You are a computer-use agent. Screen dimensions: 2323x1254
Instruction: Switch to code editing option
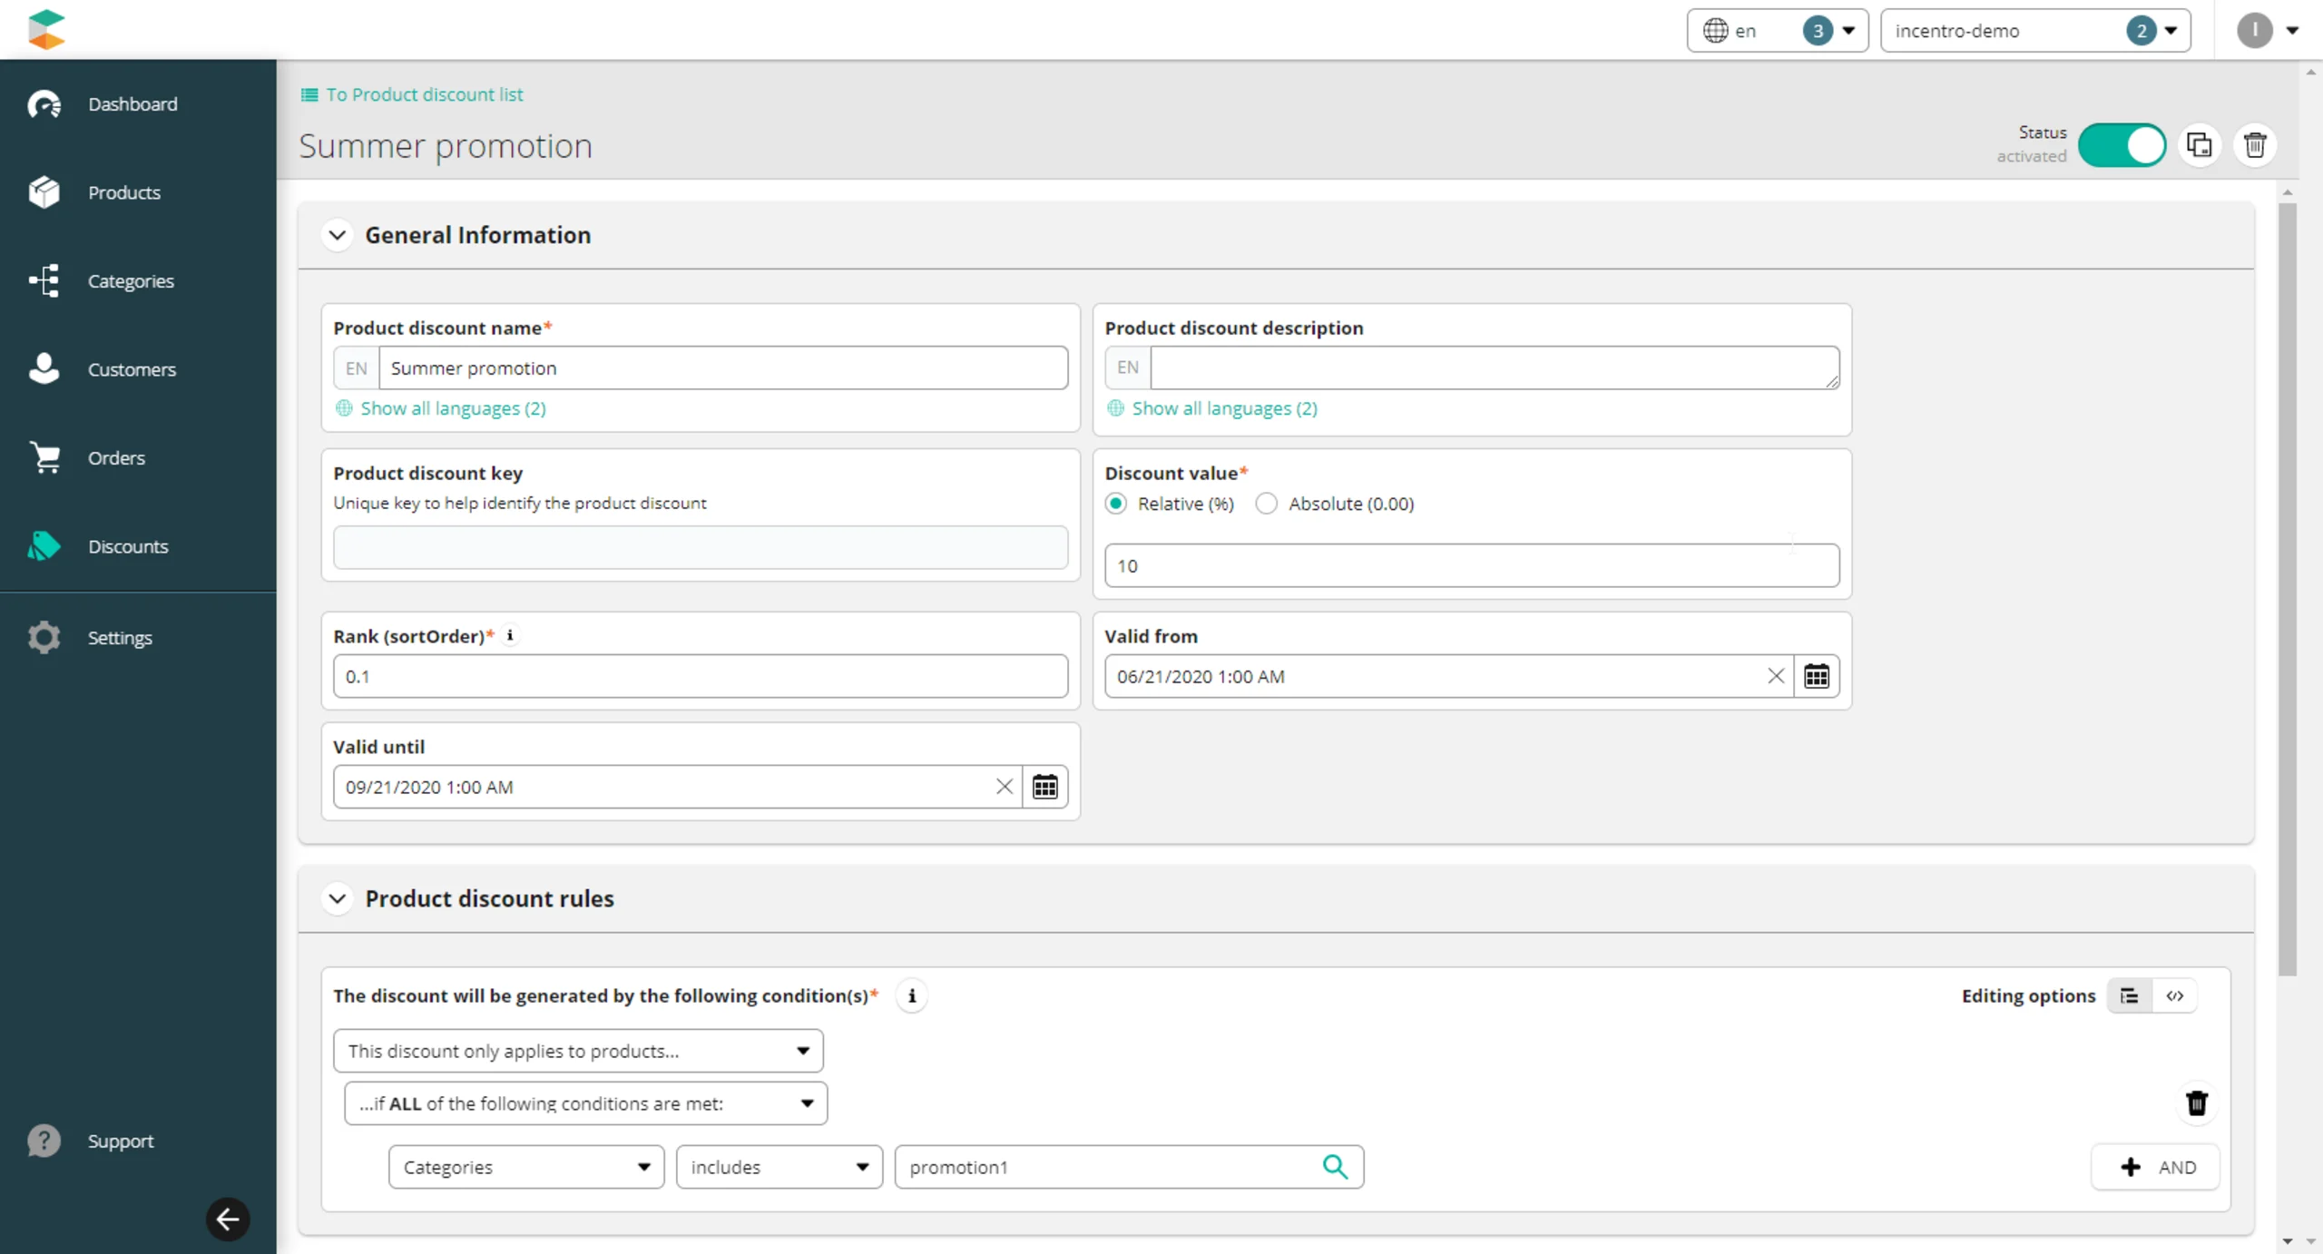point(2174,996)
